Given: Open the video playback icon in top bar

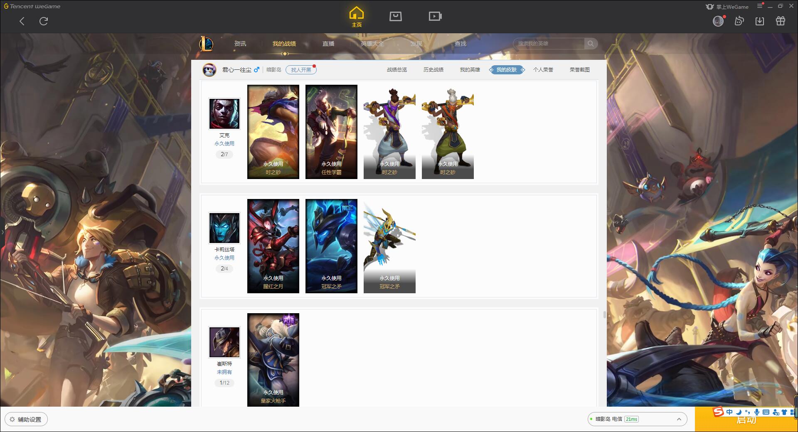Looking at the screenshot, I should [435, 17].
